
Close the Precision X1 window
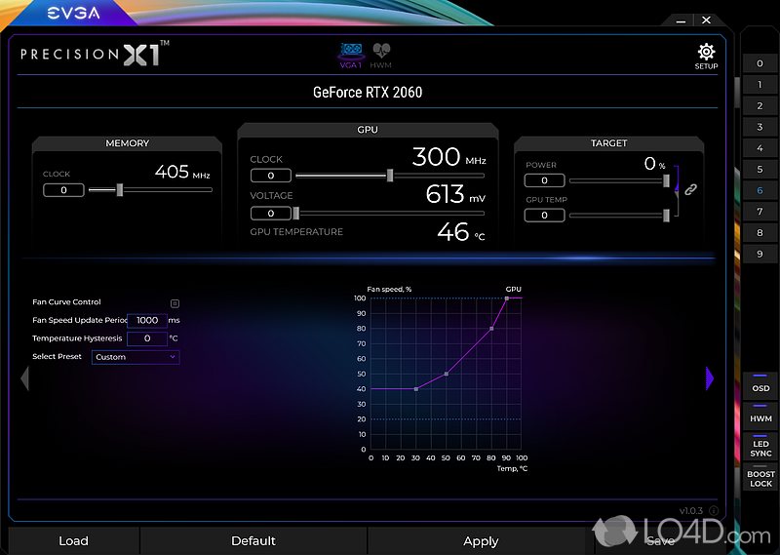tap(706, 20)
